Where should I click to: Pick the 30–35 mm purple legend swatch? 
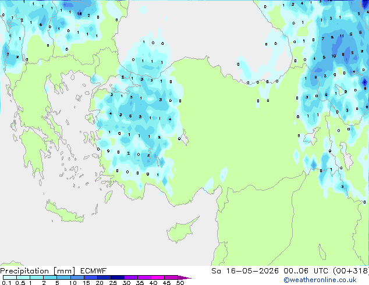coord(131,277)
